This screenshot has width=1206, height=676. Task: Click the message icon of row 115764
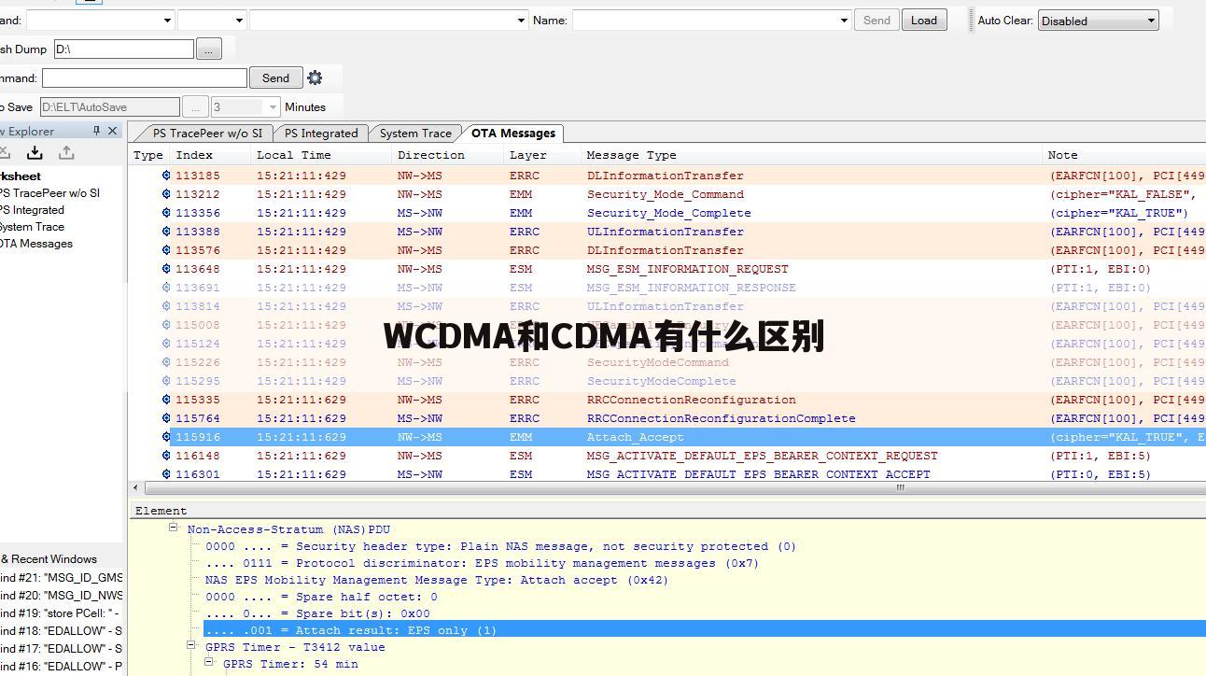tap(166, 418)
